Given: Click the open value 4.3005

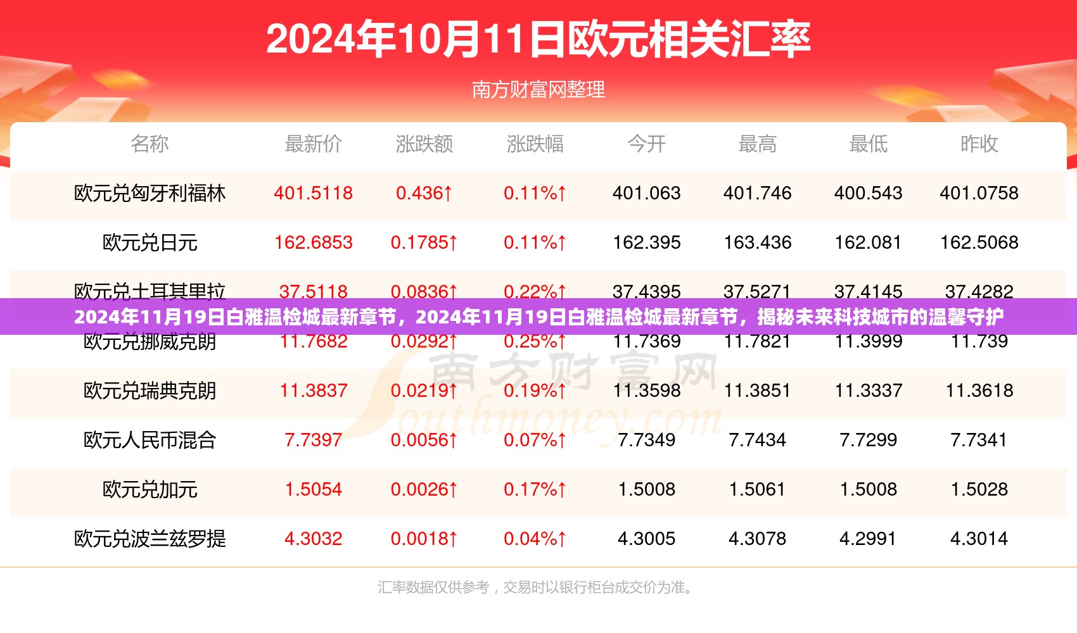Looking at the screenshot, I should (646, 539).
